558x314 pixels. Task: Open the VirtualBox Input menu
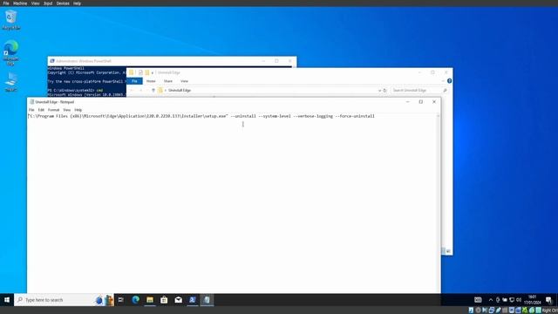coord(48,3)
